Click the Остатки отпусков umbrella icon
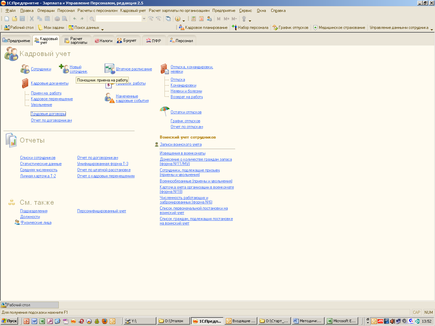The image size is (435, 326). pyautogui.click(x=164, y=111)
